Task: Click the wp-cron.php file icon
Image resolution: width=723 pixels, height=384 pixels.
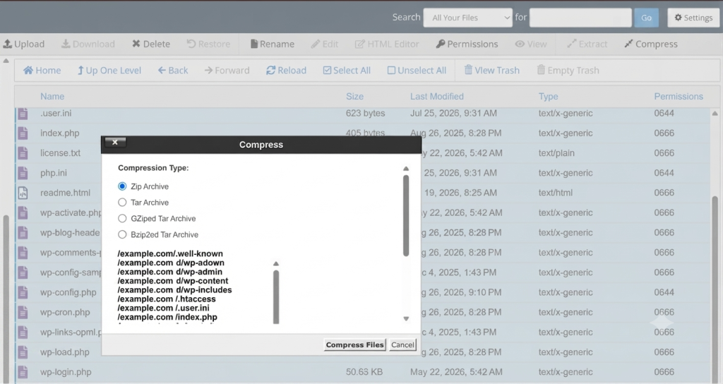Action: pos(23,312)
